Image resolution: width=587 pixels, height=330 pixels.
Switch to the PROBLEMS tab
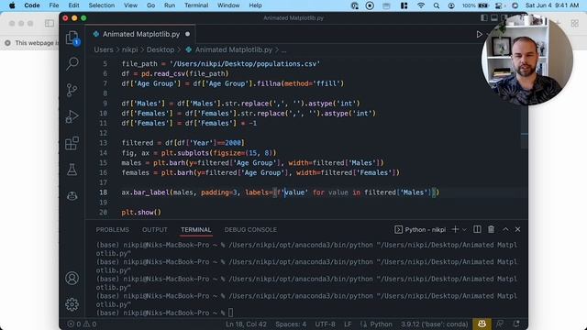(x=112, y=230)
